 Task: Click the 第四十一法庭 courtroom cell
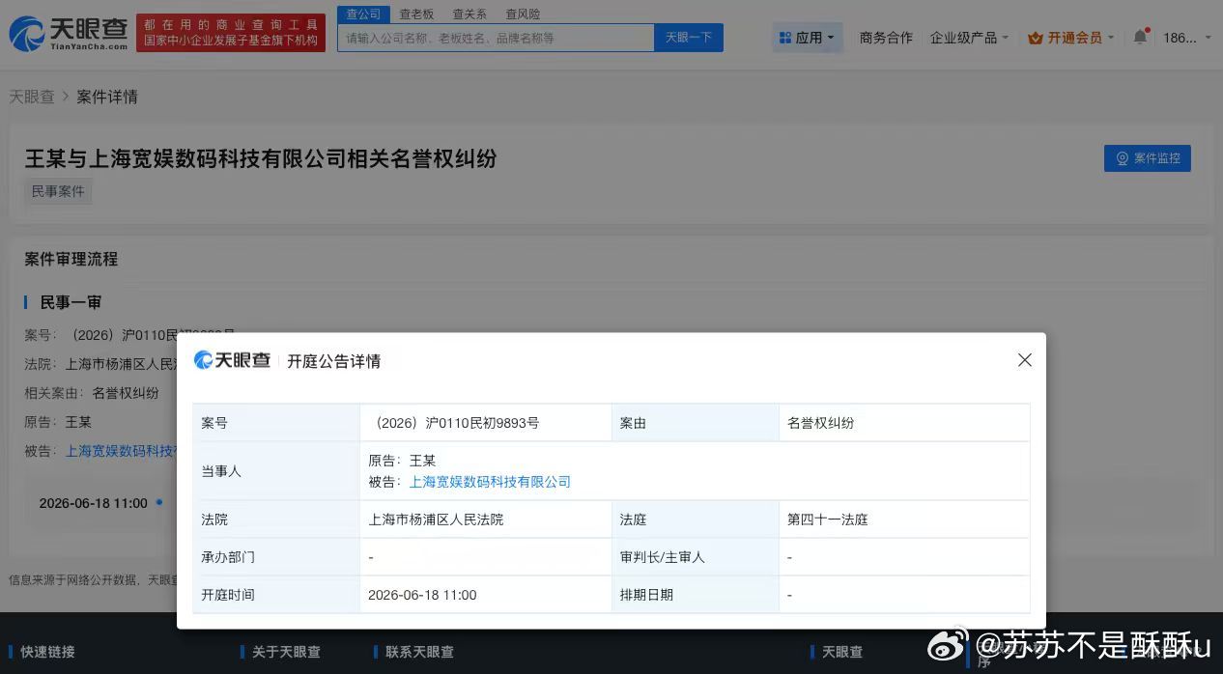coord(904,520)
